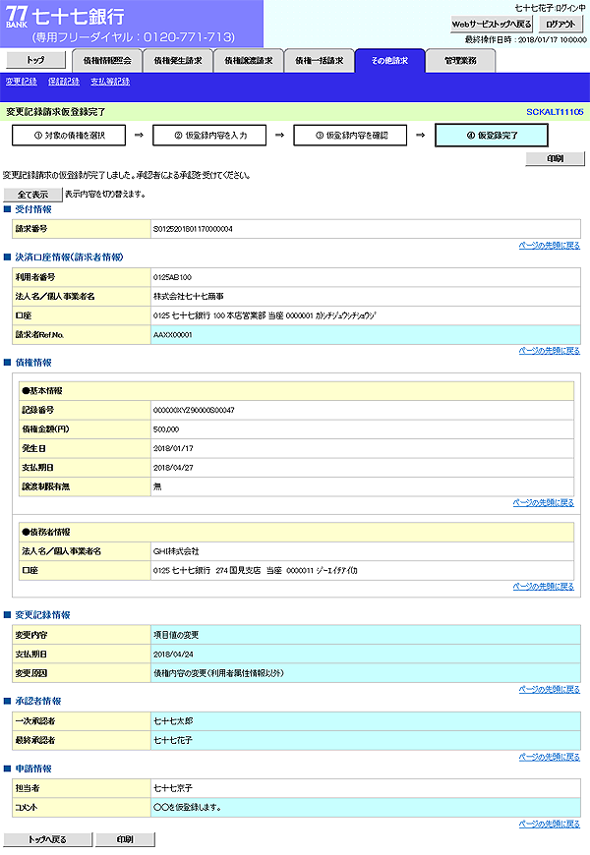Select screen ID SCKALT11105
The image size is (590, 855).
click(555, 112)
